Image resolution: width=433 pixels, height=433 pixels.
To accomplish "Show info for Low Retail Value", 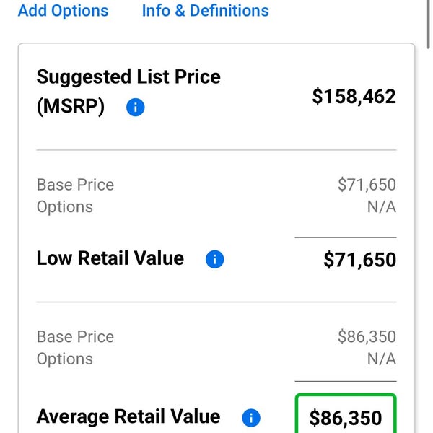I will (214, 259).
